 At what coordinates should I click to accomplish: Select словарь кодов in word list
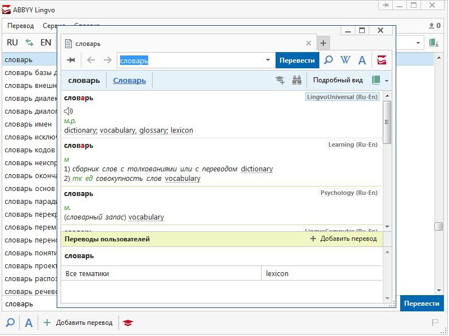[x=30, y=150]
